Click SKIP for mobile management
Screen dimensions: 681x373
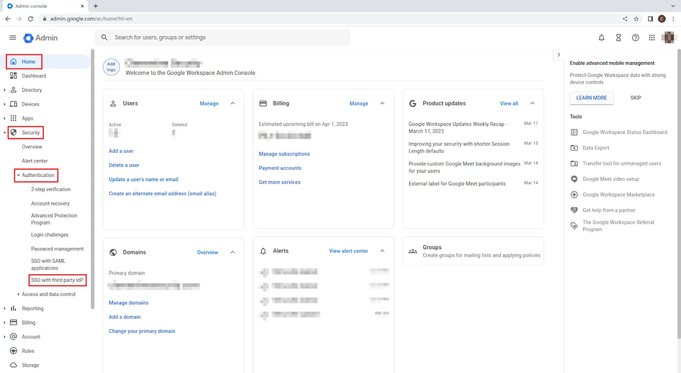click(x=635, y=98)
